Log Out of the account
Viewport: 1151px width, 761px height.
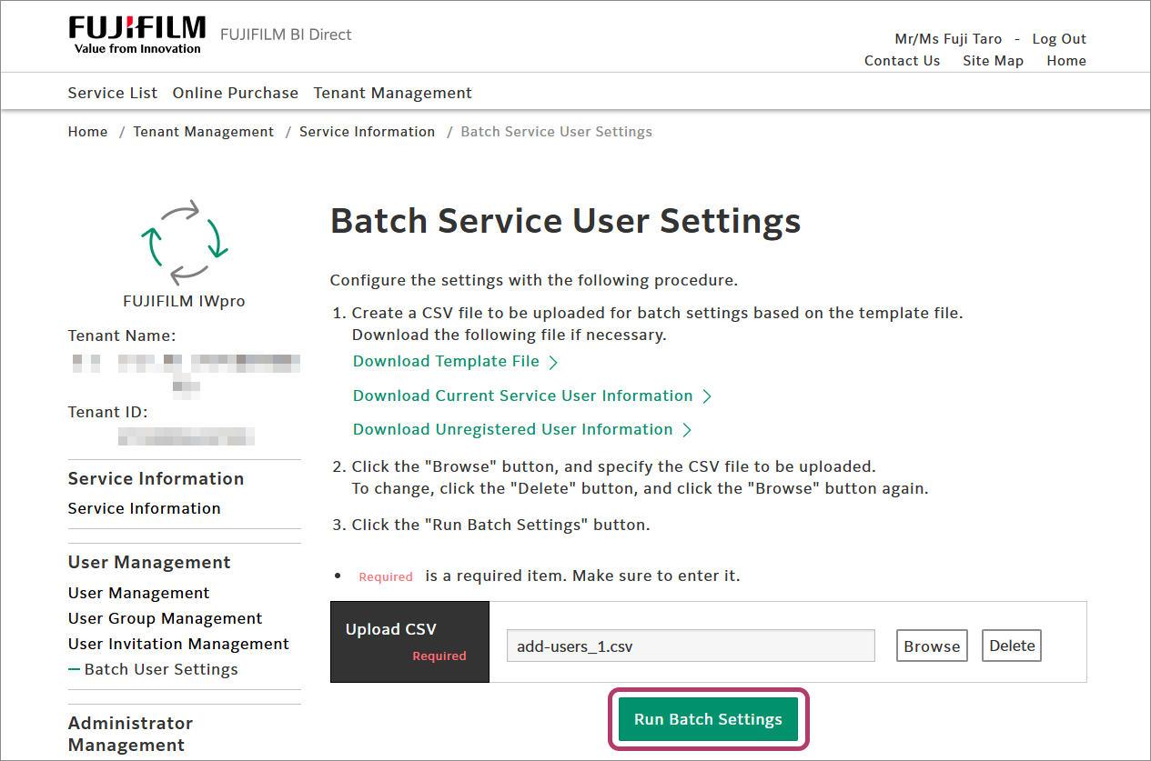[x=1059, y=39]
